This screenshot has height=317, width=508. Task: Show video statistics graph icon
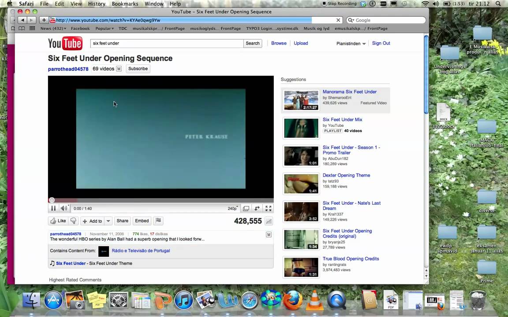point(269,221)
